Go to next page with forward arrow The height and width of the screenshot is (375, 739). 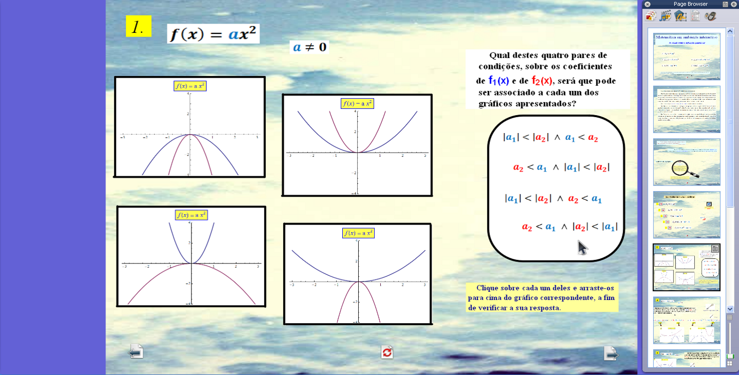click(x=611, y=353)
